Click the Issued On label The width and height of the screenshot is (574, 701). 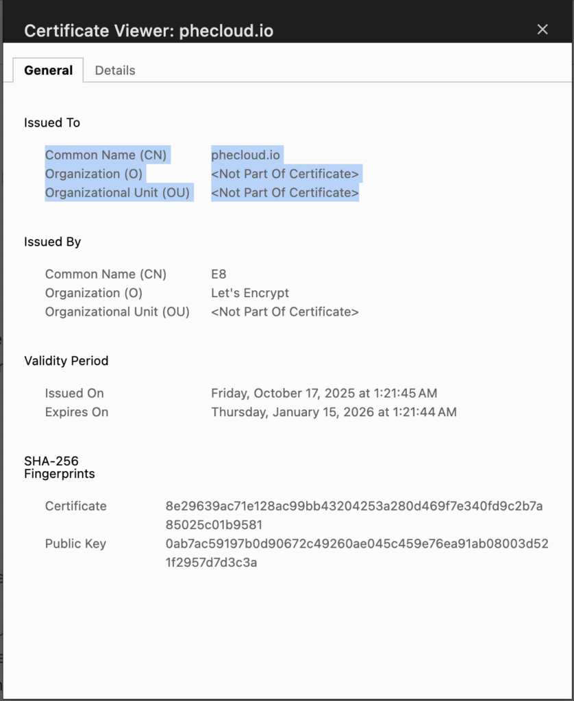(75, 394)
